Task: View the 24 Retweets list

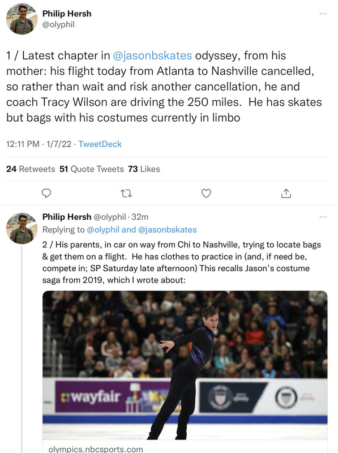Action: tap(31, 169)
